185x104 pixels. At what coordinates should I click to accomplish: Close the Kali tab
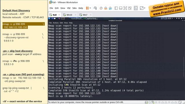tap(59, 15)
